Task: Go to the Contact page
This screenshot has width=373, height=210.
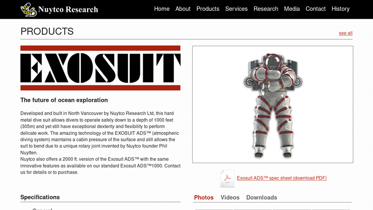Action: click(x=316, y=9)
